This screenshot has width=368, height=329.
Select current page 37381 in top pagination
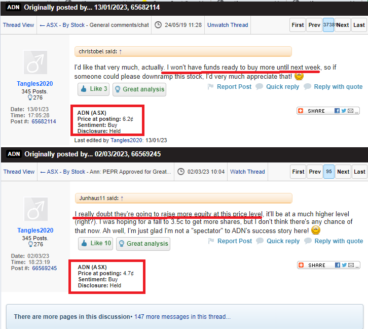(x=328, y=25)
